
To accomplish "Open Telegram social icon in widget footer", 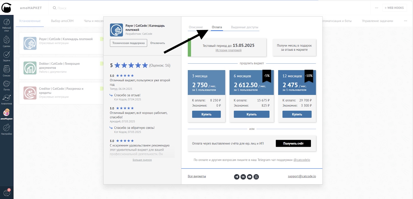I will [237, 177].
